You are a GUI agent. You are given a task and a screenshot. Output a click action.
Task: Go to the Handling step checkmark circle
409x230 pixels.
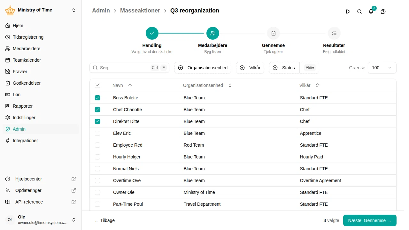pos(152,33)
